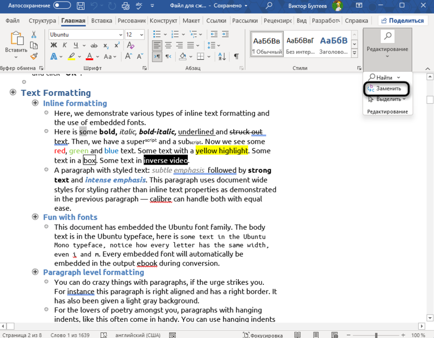Switch to the Вставка ribbon tab

coord(101,21)
